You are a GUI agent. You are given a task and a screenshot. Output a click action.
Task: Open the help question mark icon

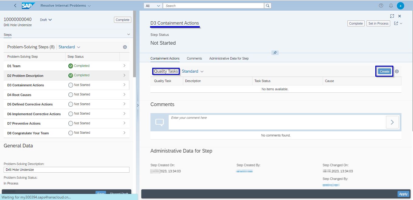click(381, 5)
